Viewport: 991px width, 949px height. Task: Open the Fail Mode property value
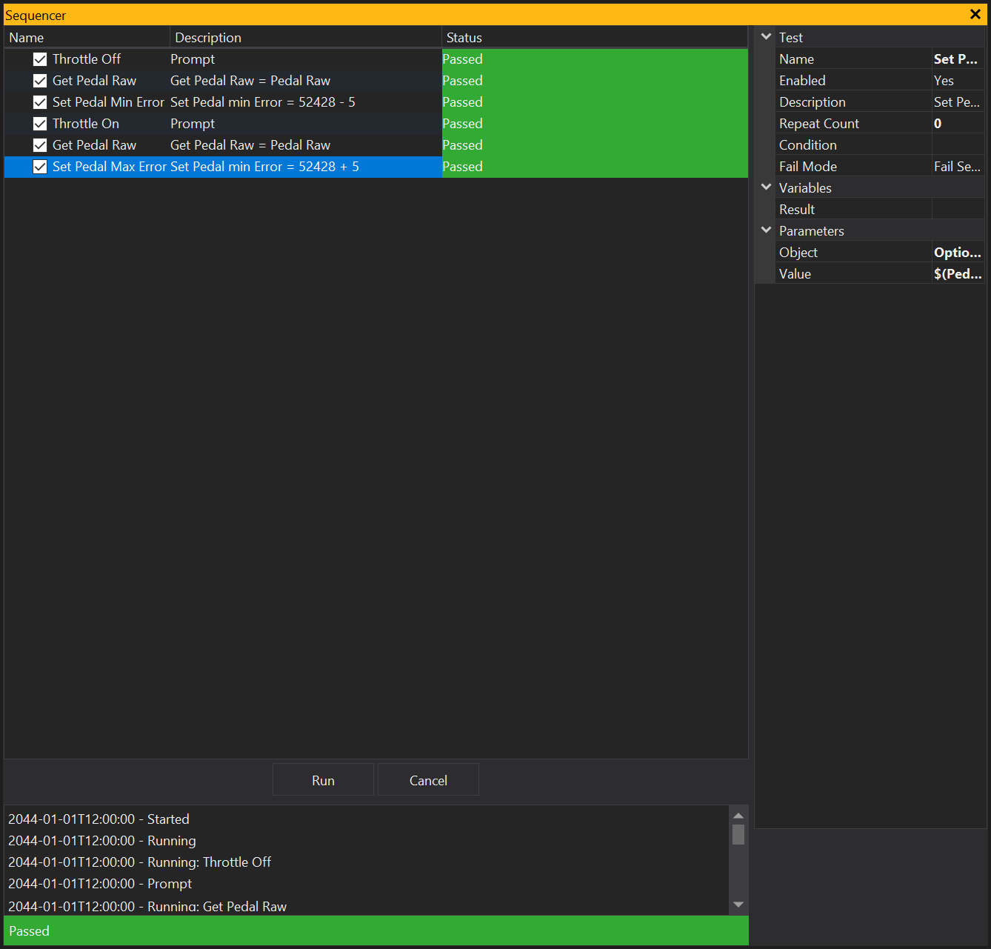coord(957,167)
